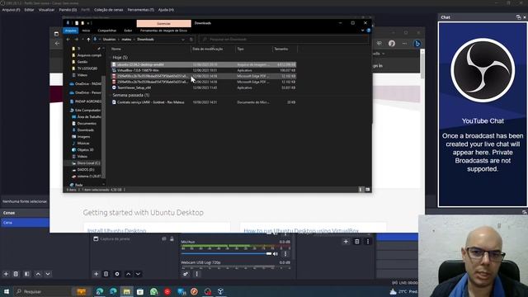Delete the selected source with the trash icon in the sources panel

(x=106, y=274)
